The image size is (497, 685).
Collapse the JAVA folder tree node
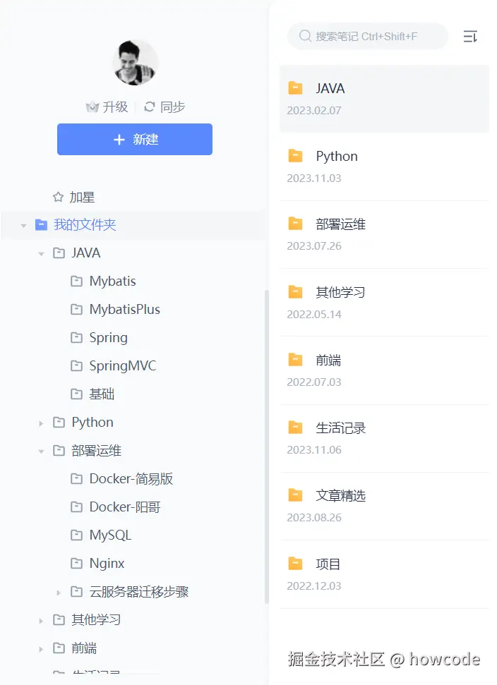pyautogui.click(x=41, y=254)
